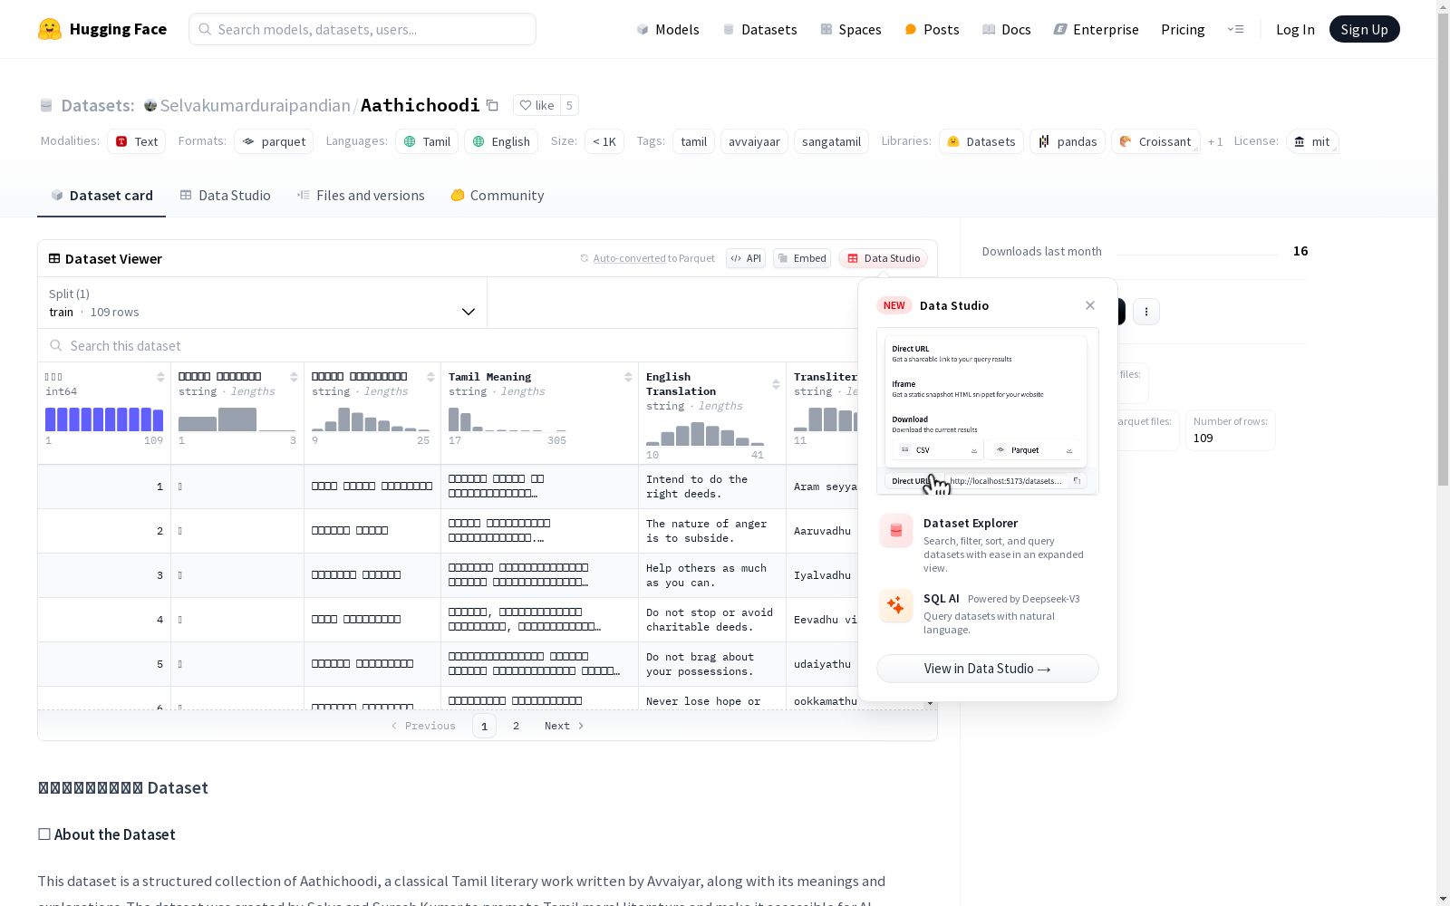This screenshot has height=906, width=1450.
Task: Select page 1 in pagination
Action: point(484,726)
